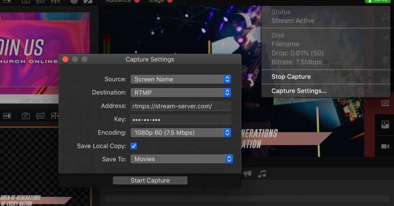Click the Destination label in the dialog
The image size is (394, 206).
(109, 92)
